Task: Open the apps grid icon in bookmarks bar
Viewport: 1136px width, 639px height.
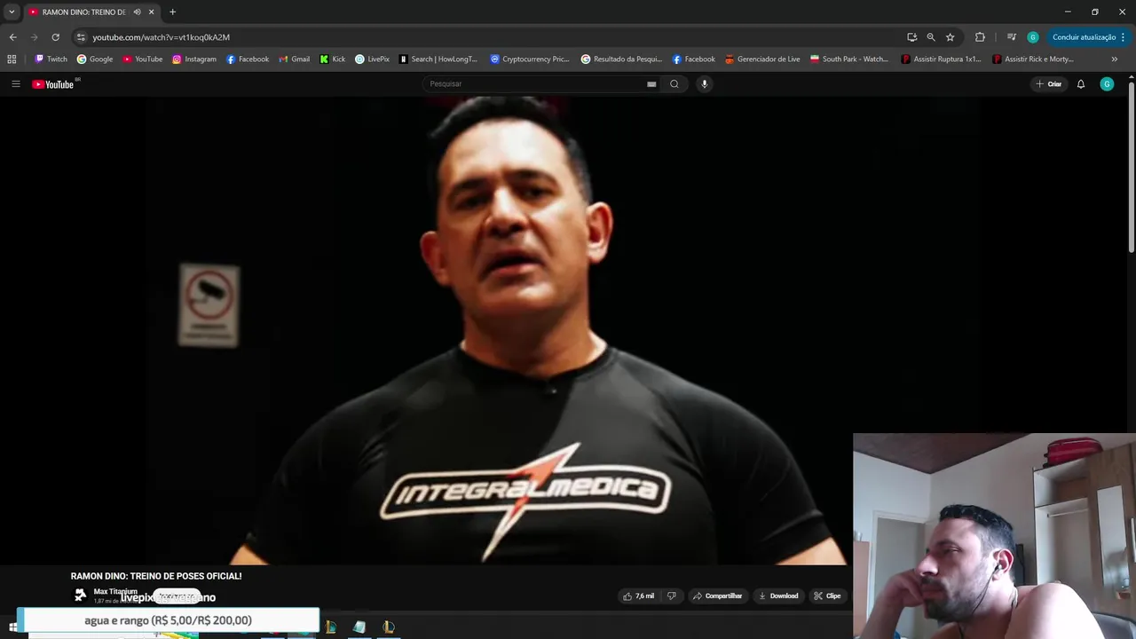Action: click(x=12, y=59)
